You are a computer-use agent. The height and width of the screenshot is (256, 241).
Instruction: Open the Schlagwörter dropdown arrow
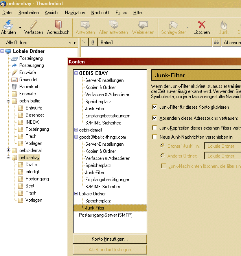click(188, 28)
